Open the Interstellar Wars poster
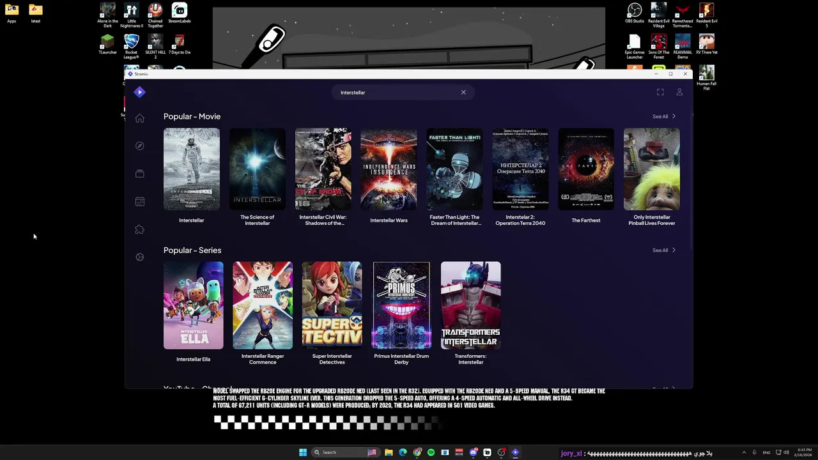Image resolution: width=818 pixels, height=460 pixels. (x=389, y=169)
